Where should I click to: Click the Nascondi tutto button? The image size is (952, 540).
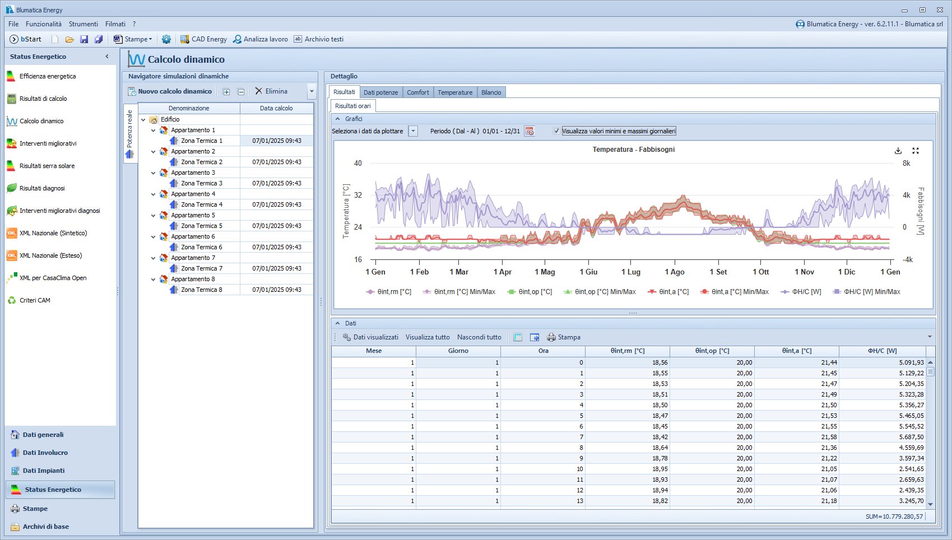pyautogui.click(x=479, y=337)
